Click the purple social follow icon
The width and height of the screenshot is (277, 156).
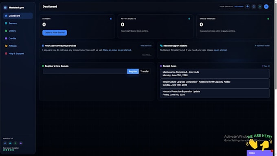tap(21, 143)
